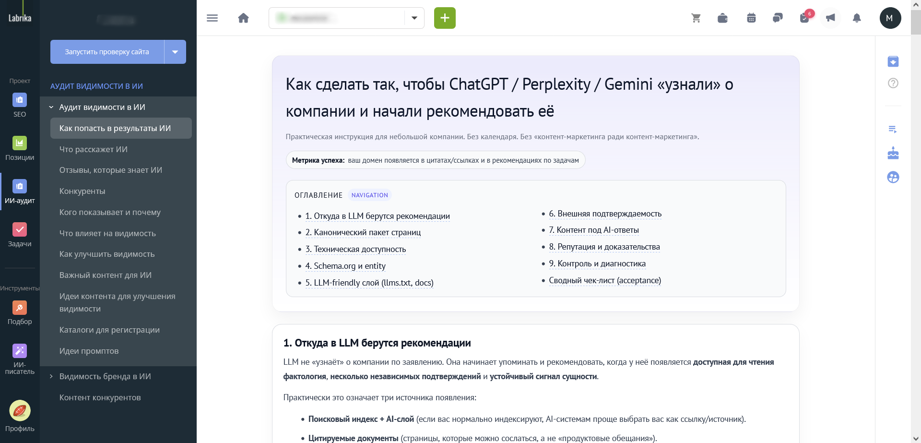Select Что расскажет ИИ menu item
921x443 pixels.
[94, 149]
